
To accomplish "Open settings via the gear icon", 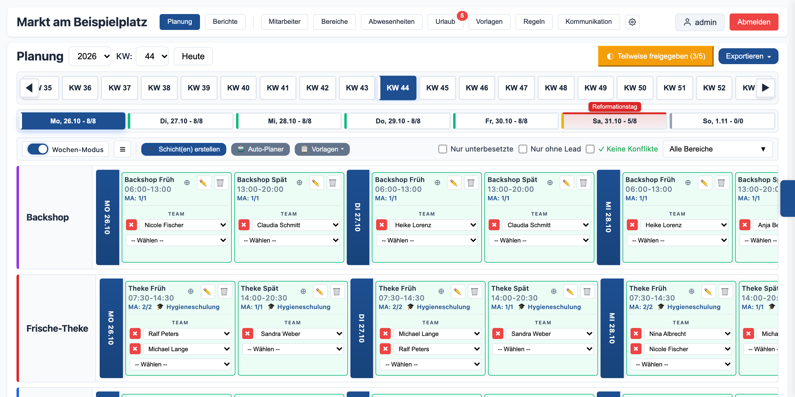I will tap(632, 22).
